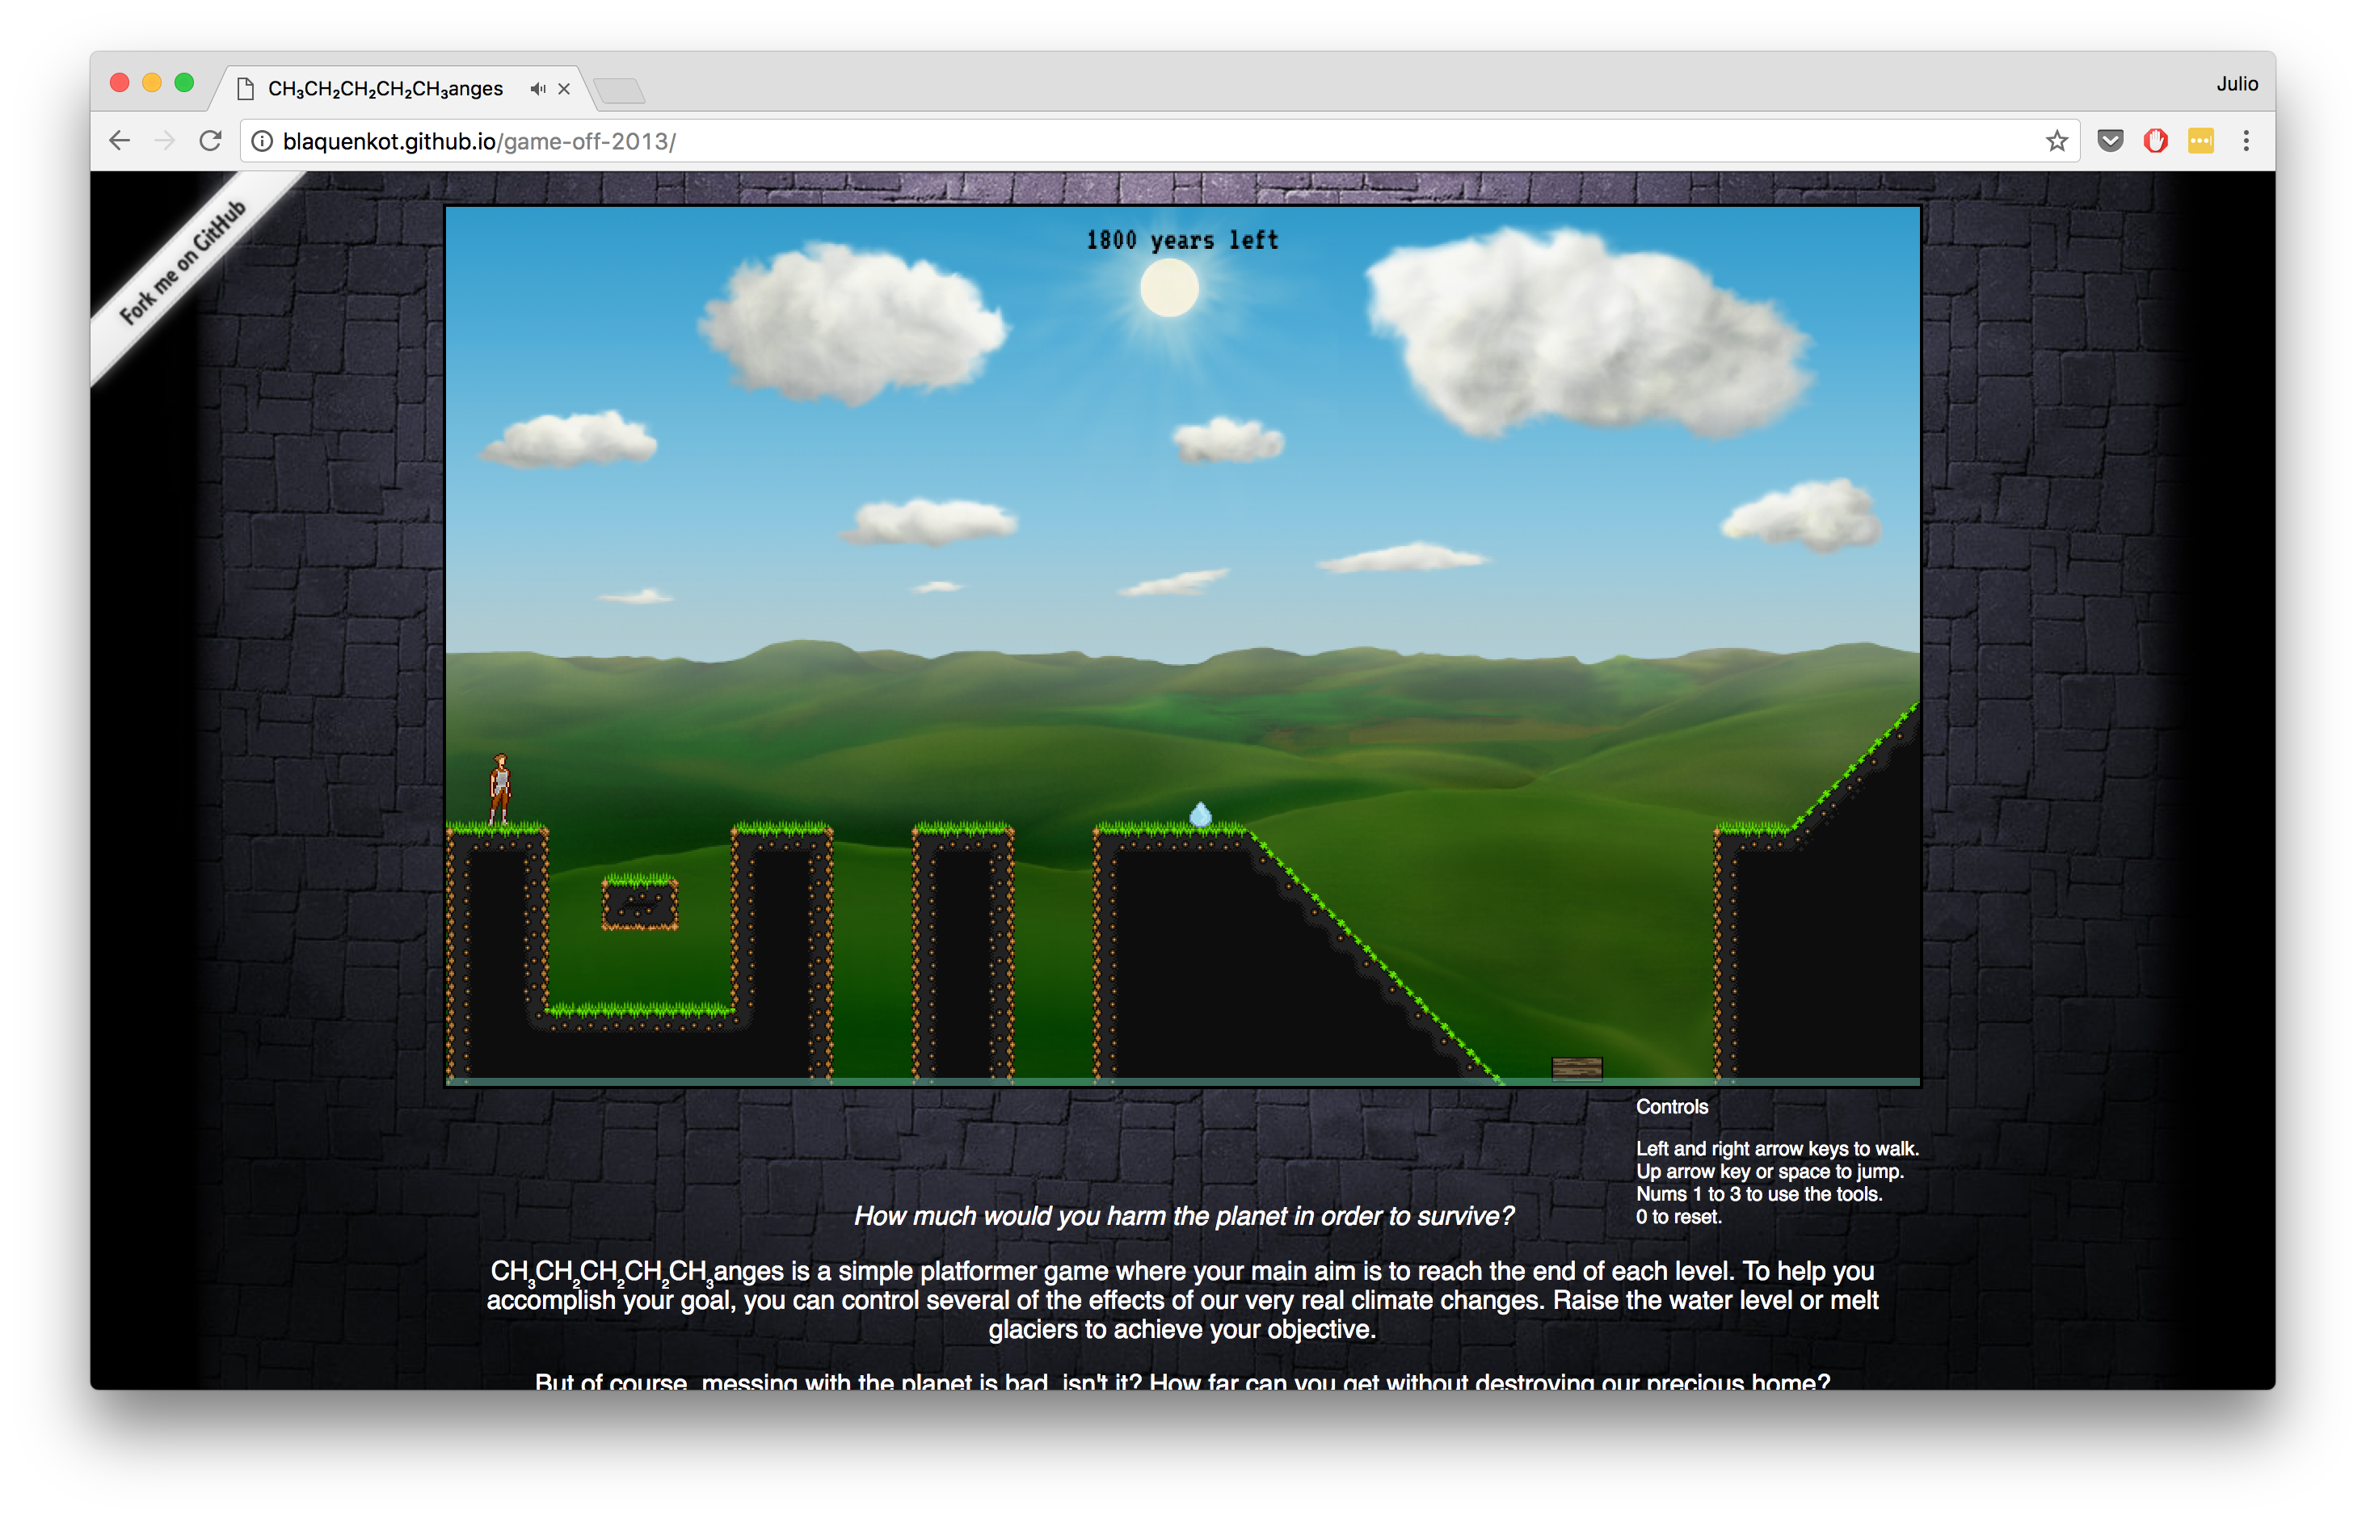View site information icon in address bar
Viewport: 2366px width, 1519px height.
coord(263,141)
